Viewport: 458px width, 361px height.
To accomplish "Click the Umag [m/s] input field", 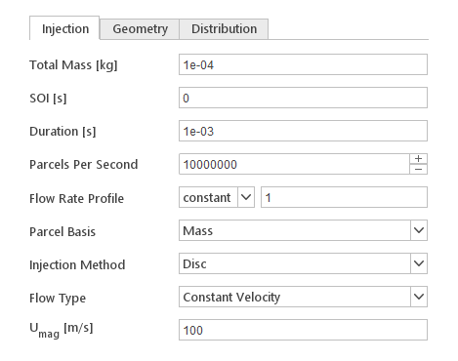I will point(303,330).
